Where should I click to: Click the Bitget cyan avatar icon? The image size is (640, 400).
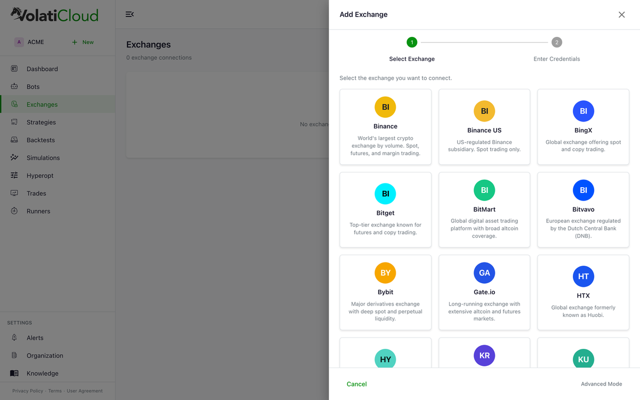point(386,194)
